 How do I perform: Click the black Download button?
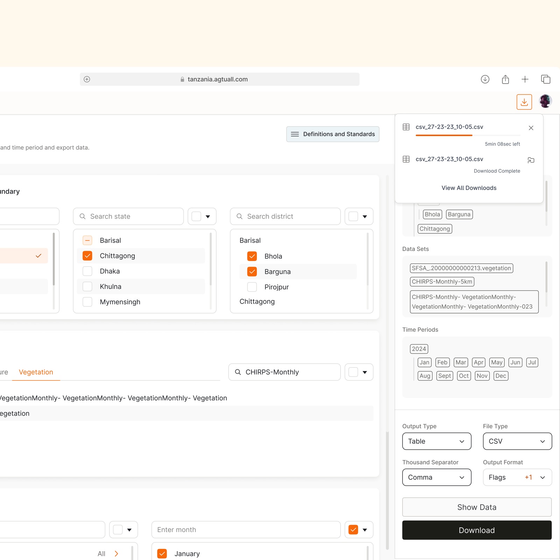[x=477, y=530]
